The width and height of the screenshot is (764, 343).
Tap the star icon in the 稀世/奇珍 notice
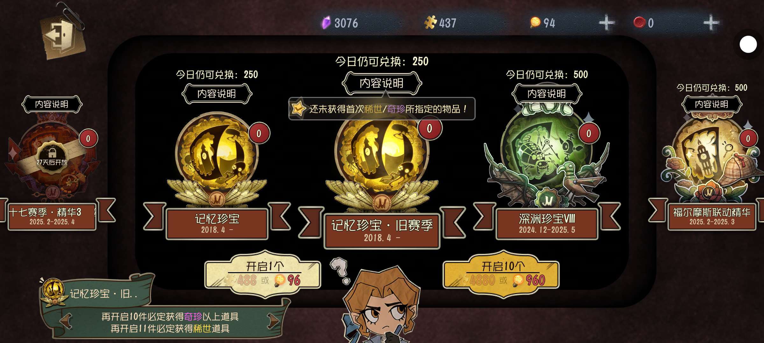[x=298, y=109]
